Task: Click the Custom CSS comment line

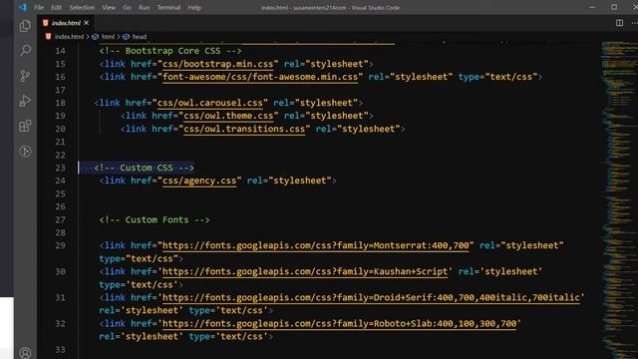Action: coord(144,168)
